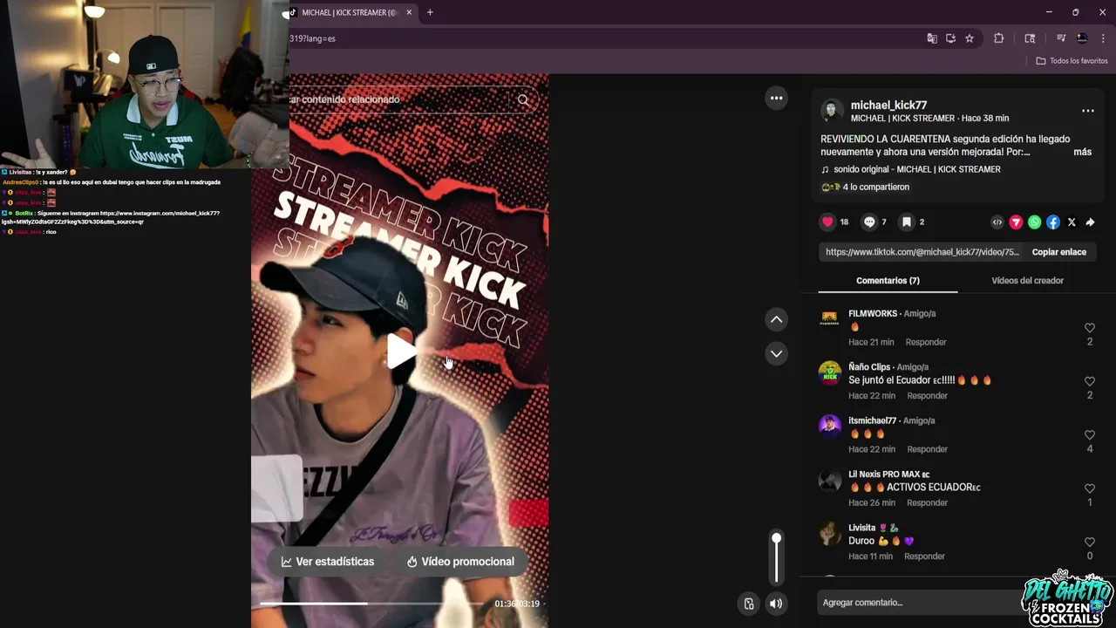Switch to the Videos del creador tab
1116x628 pixels.
(x=1027, y=281)
